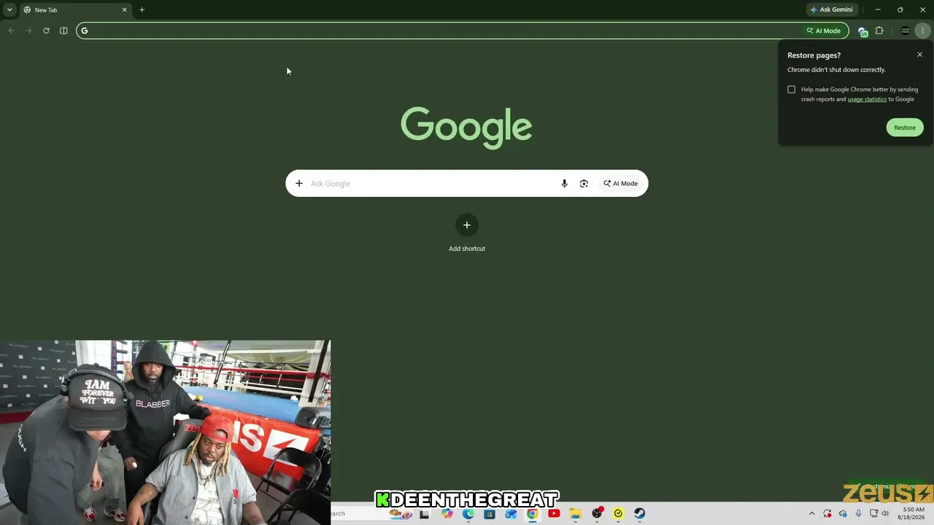This screenshot has width=934, height=525.
Task: Open Microsoft Copilot from the taskbar
Action: pos(447,513)
